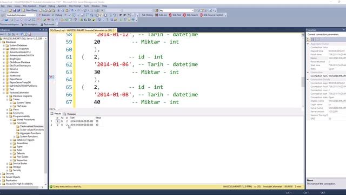
Task: Click the Filter icon in Object Explorer toolbar
Action: point(22,34)
